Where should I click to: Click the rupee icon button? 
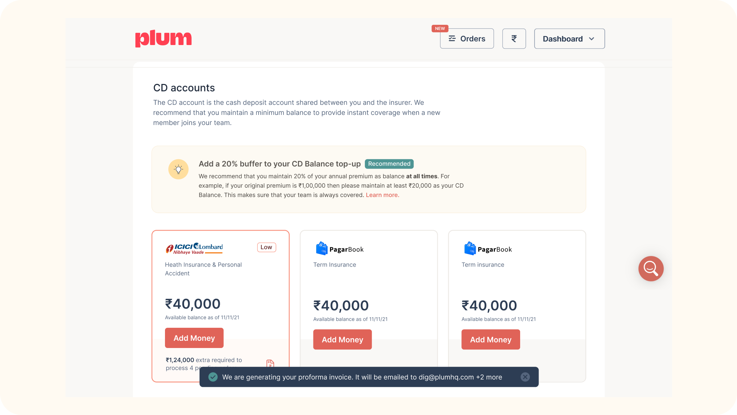click(x=514, y=39)
